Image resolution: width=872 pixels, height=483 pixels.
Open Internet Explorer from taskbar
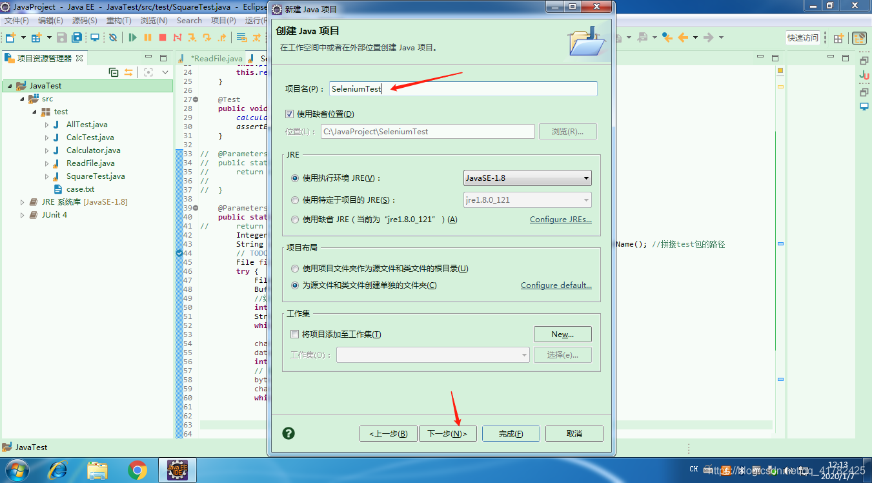57,470
